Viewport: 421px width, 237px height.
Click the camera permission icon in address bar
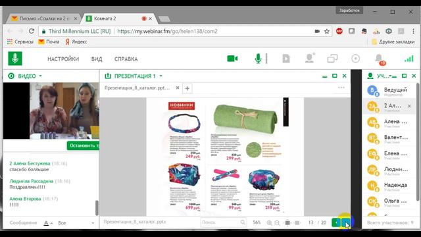coord(317,32)
